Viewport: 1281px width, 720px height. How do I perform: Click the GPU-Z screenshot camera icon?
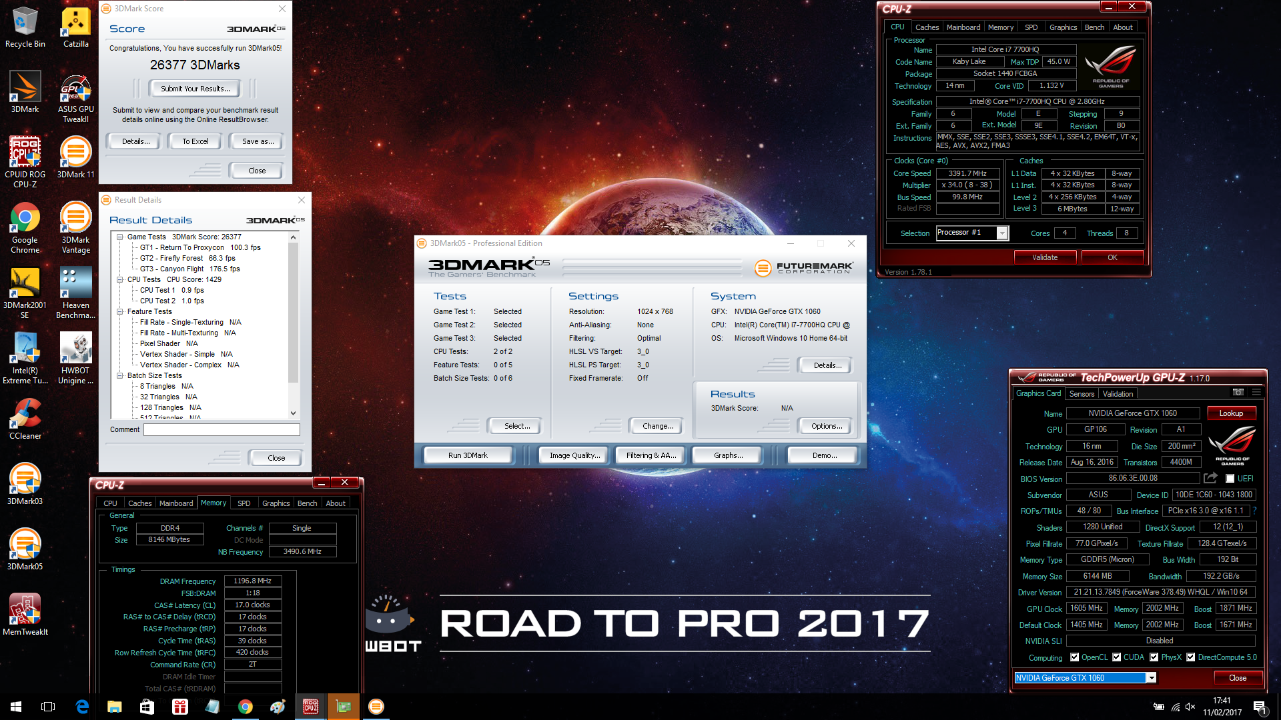[1238, 392]
